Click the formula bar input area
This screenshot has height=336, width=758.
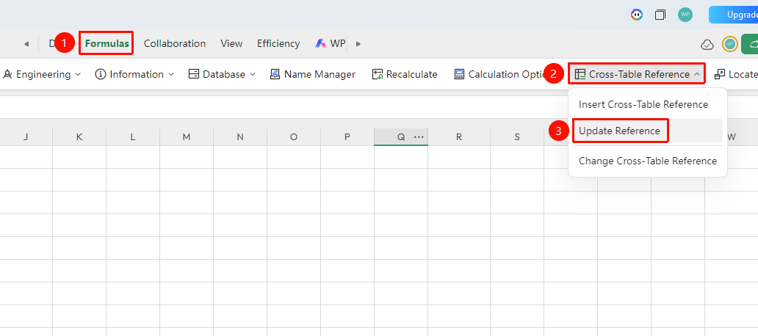(379, 106)
